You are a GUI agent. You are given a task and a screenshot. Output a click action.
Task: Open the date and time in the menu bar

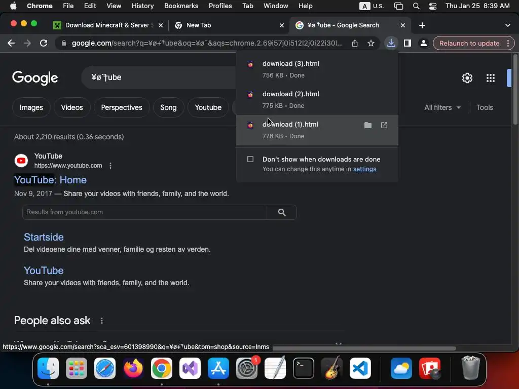[477, 6]
